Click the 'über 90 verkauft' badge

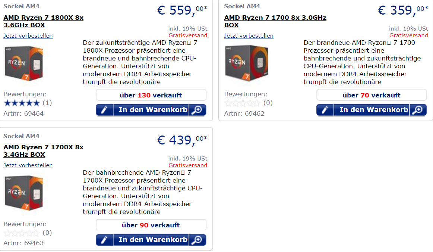click(x=151, y=225)
